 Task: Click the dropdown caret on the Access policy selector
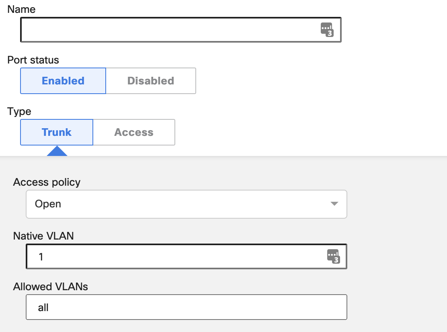[334, 204]
